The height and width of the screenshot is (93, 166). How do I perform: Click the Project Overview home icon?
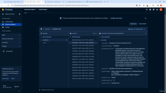click(x=3, y=14)
